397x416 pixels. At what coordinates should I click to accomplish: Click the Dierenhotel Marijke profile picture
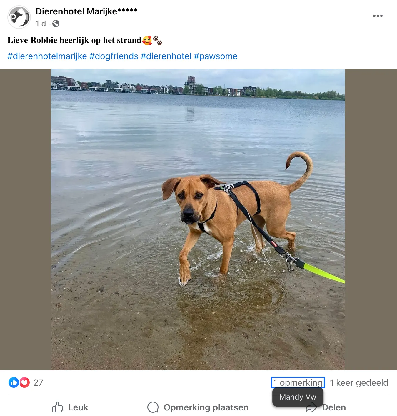coord(19,17)
